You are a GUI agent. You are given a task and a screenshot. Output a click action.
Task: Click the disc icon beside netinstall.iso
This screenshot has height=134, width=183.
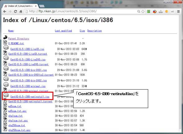click(x=6, y=95)
